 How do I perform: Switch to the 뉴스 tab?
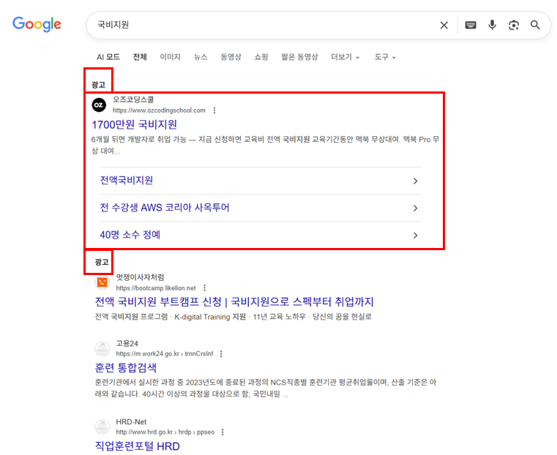point(201,57)
